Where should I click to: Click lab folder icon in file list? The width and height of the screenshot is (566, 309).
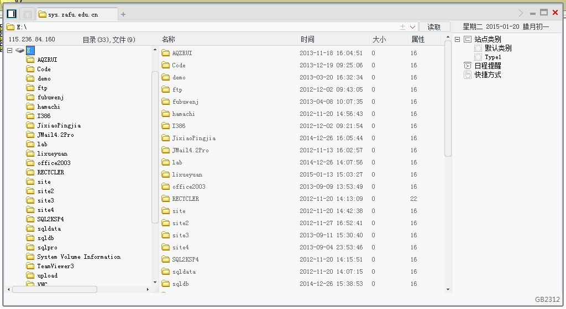(x=166, y=162)
